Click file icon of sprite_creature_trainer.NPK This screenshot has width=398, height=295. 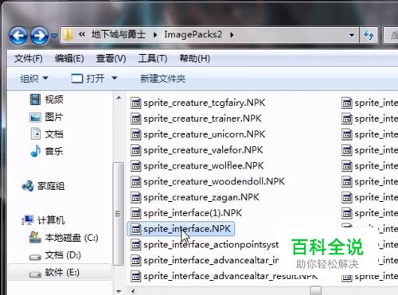pyautogui.click(x=136, y=118)
